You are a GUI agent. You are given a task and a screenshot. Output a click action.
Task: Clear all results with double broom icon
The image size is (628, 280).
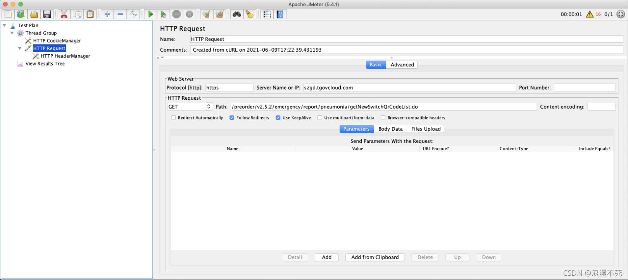pyautogui.click(x=219, y=14)
